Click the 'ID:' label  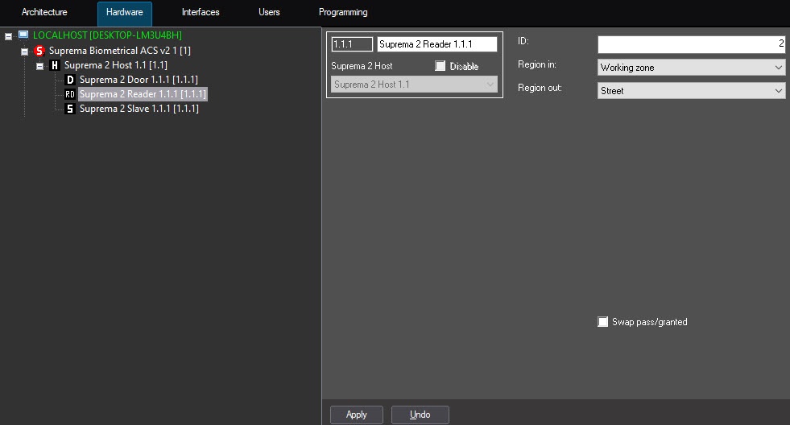pyautogui.click(x=523, y=41)
